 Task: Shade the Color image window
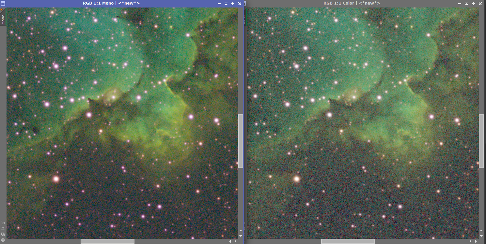466,4
